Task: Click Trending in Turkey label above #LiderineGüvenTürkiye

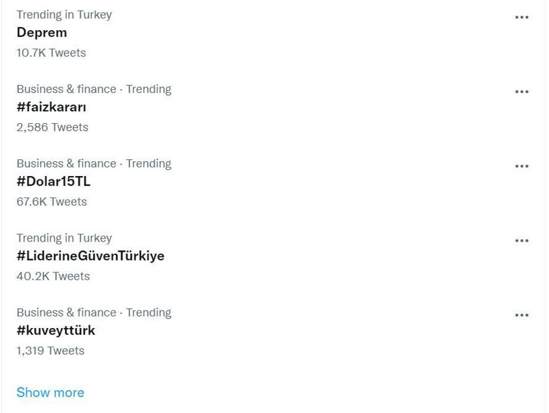Action: [64, 238]
